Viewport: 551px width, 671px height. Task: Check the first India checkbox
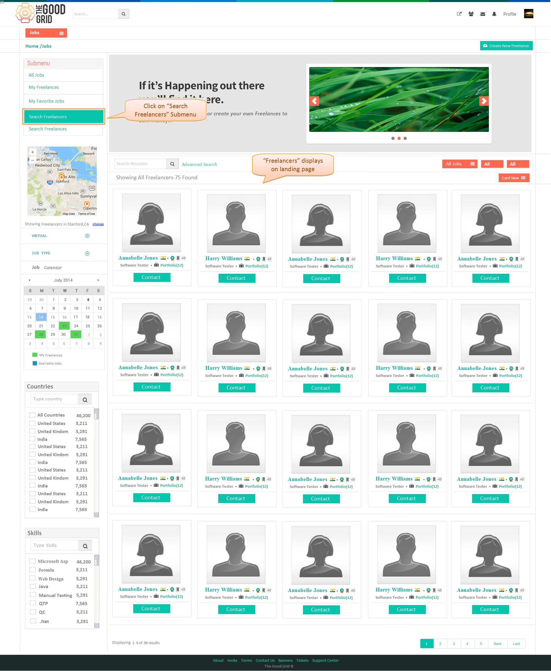[x=32, y=439]
